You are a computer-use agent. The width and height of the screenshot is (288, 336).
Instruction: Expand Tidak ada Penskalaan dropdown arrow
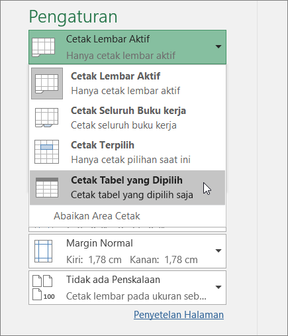click(x=218, y=287)
